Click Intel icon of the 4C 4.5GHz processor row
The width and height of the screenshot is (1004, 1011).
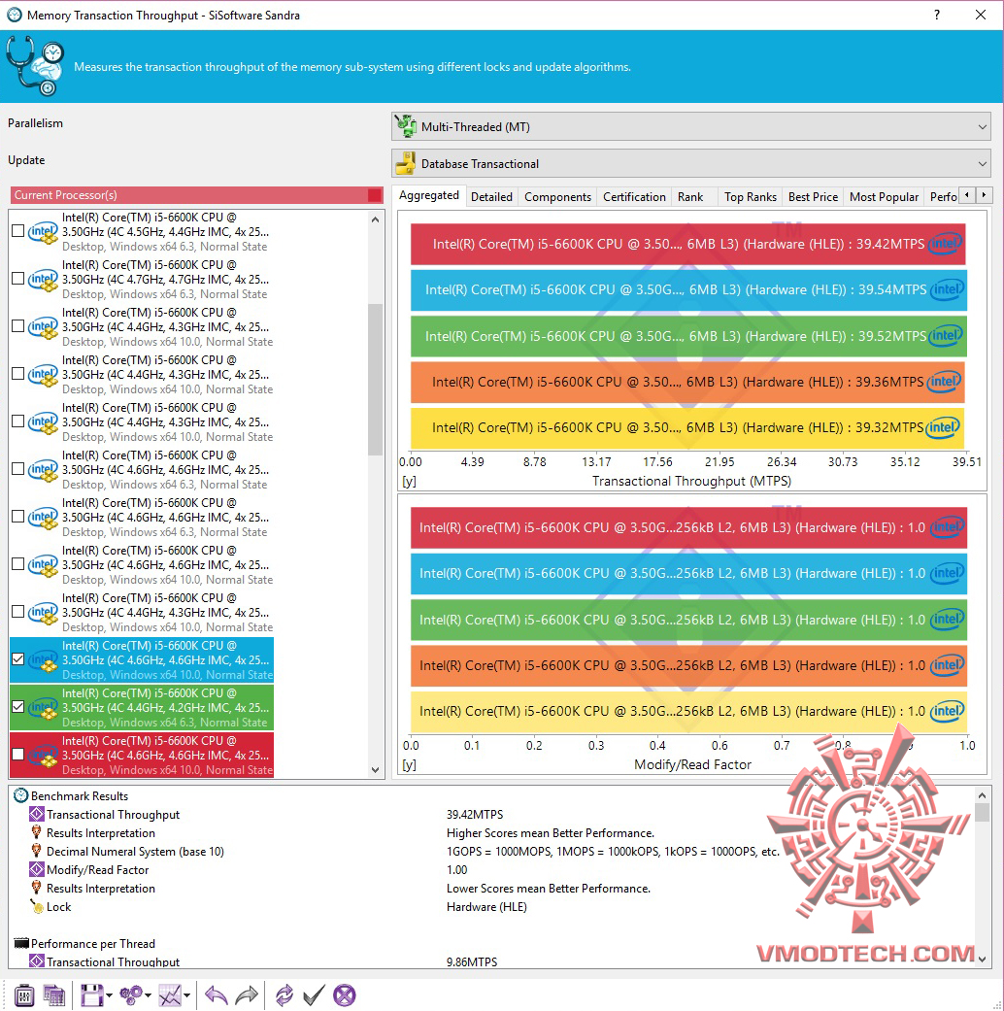tap(43, 232)
